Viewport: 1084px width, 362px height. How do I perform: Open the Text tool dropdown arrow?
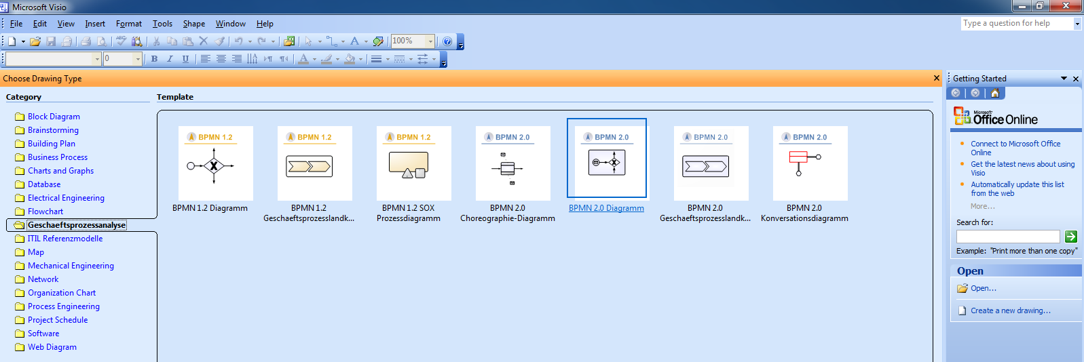click(x=366, y=41)
